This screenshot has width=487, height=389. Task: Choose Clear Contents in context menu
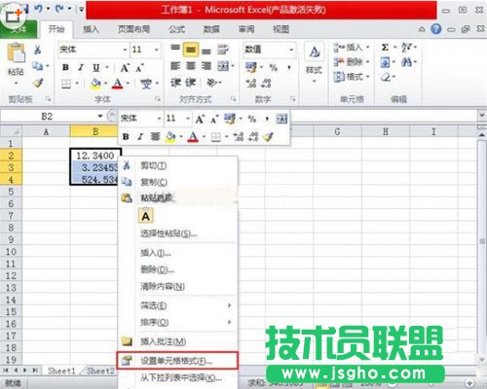177,286
